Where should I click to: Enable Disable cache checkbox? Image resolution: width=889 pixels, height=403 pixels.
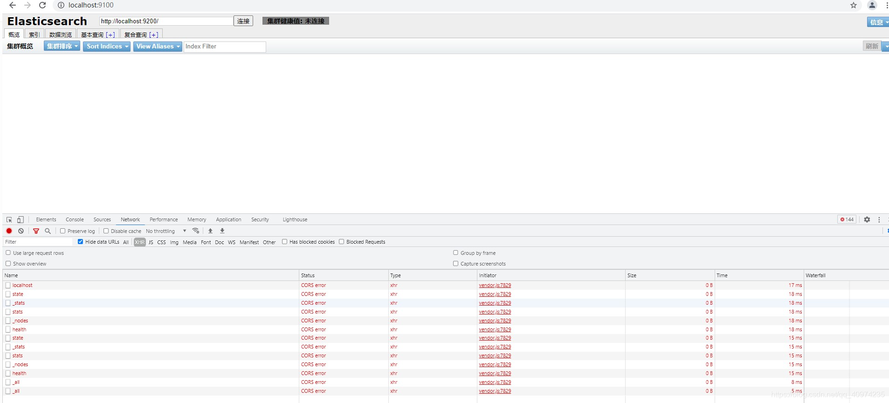point(106,231)
